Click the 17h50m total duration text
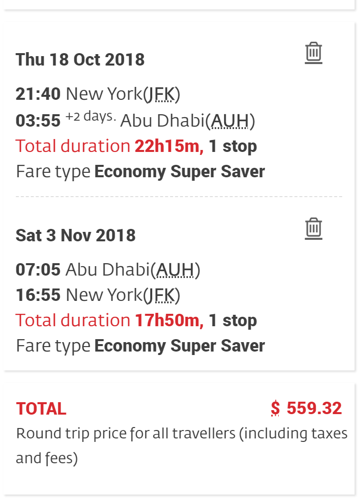 coord(169,321)
